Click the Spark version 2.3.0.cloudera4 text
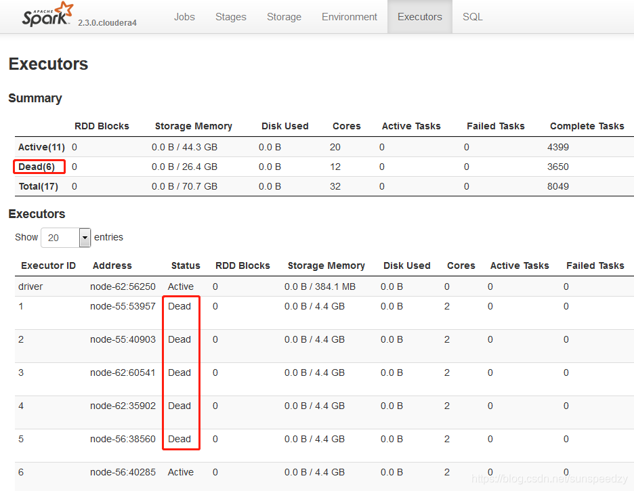The width and height of the screenshot is (634, 491). pyautogui.click(x=107, y=22)
